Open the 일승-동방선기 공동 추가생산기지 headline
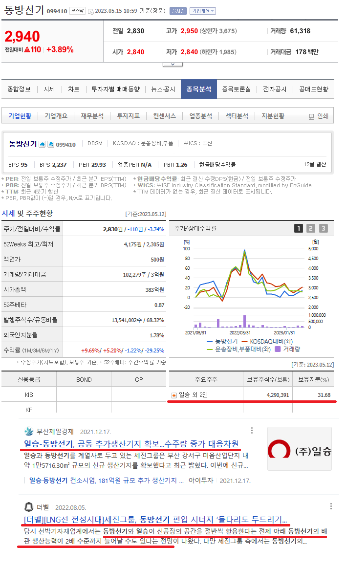This screenshot has height=569, width=346. [131, 444]
